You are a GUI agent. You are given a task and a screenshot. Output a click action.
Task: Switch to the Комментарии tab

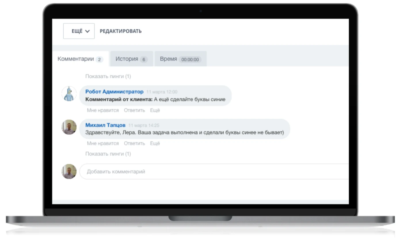pos(80,59)
